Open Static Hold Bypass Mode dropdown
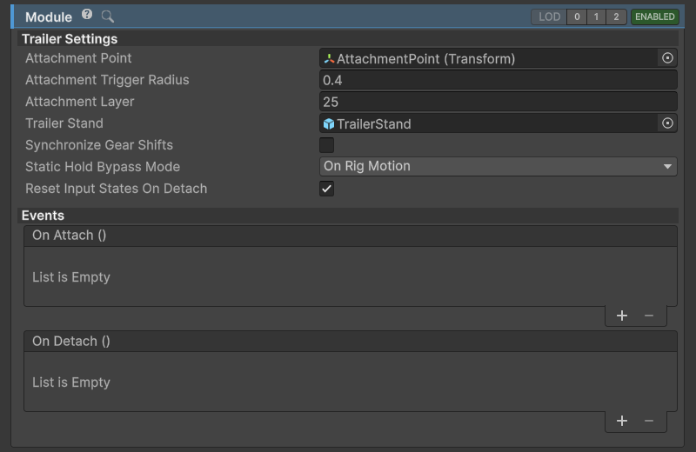Screen dimensions: 696x452 [498, 166]
